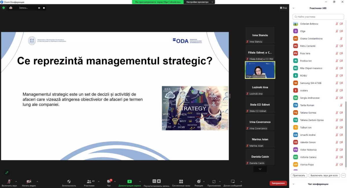
Task: Click the green annotation pencil icon
Action: tap(7, 172)
